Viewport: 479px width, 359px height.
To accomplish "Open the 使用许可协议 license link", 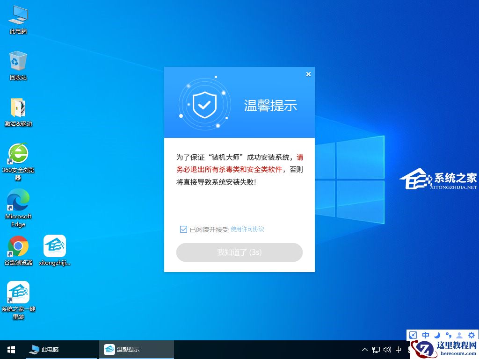I will (248, 229).
